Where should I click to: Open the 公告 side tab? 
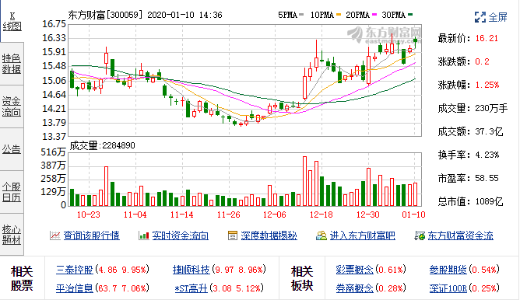click(12, 149)
